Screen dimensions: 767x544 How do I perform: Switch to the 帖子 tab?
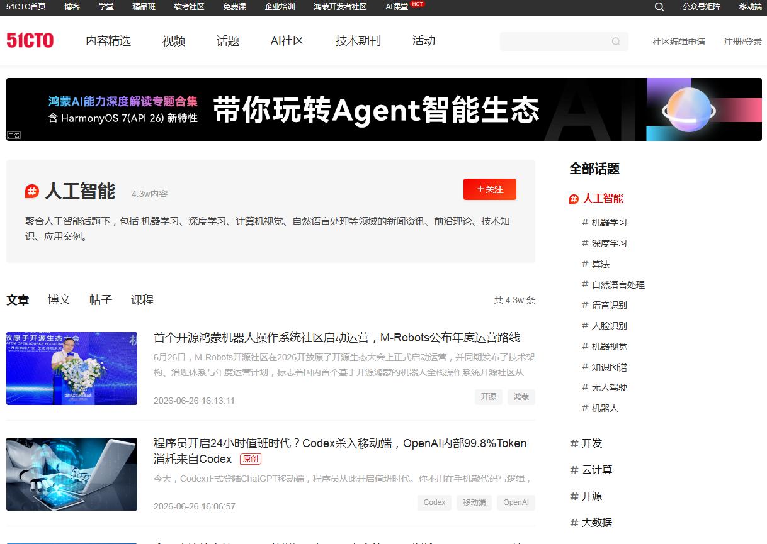point(101,300)
